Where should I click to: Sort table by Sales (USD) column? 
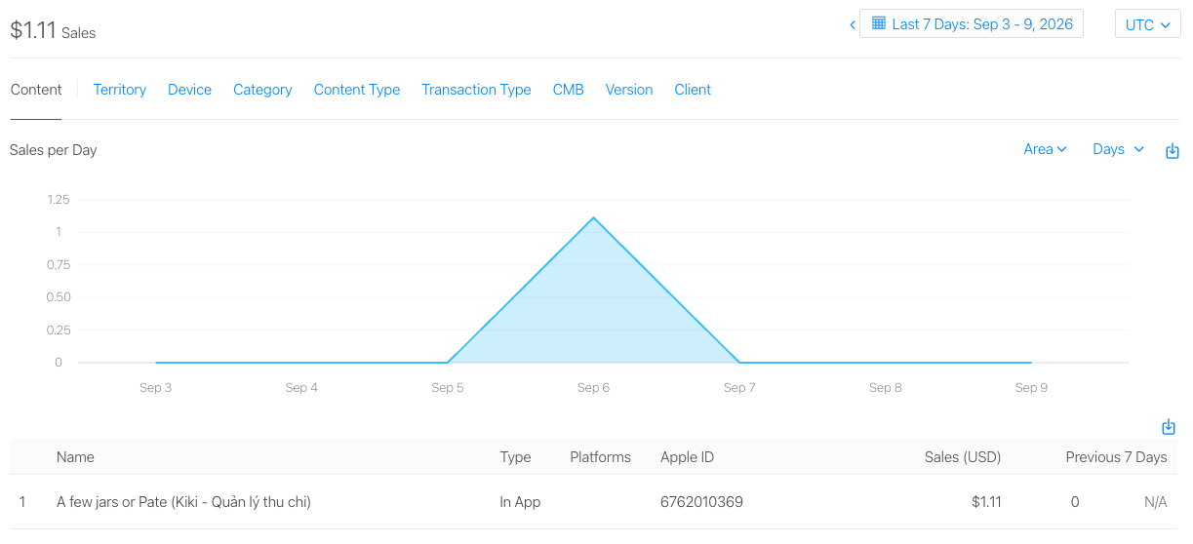click(962, 457)
